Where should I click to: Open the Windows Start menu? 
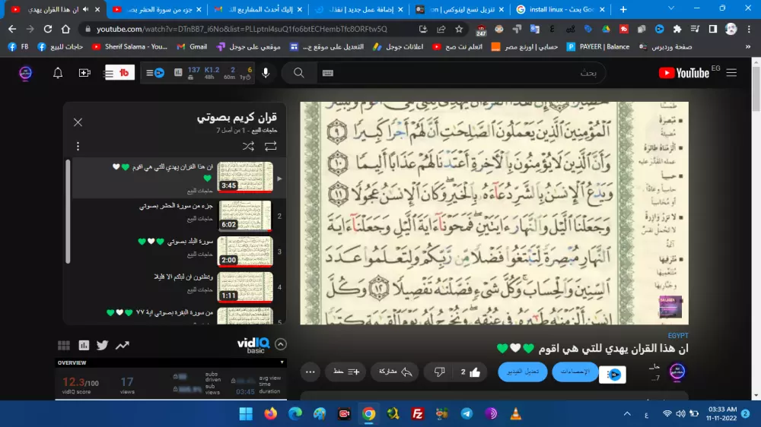(246, 414)
